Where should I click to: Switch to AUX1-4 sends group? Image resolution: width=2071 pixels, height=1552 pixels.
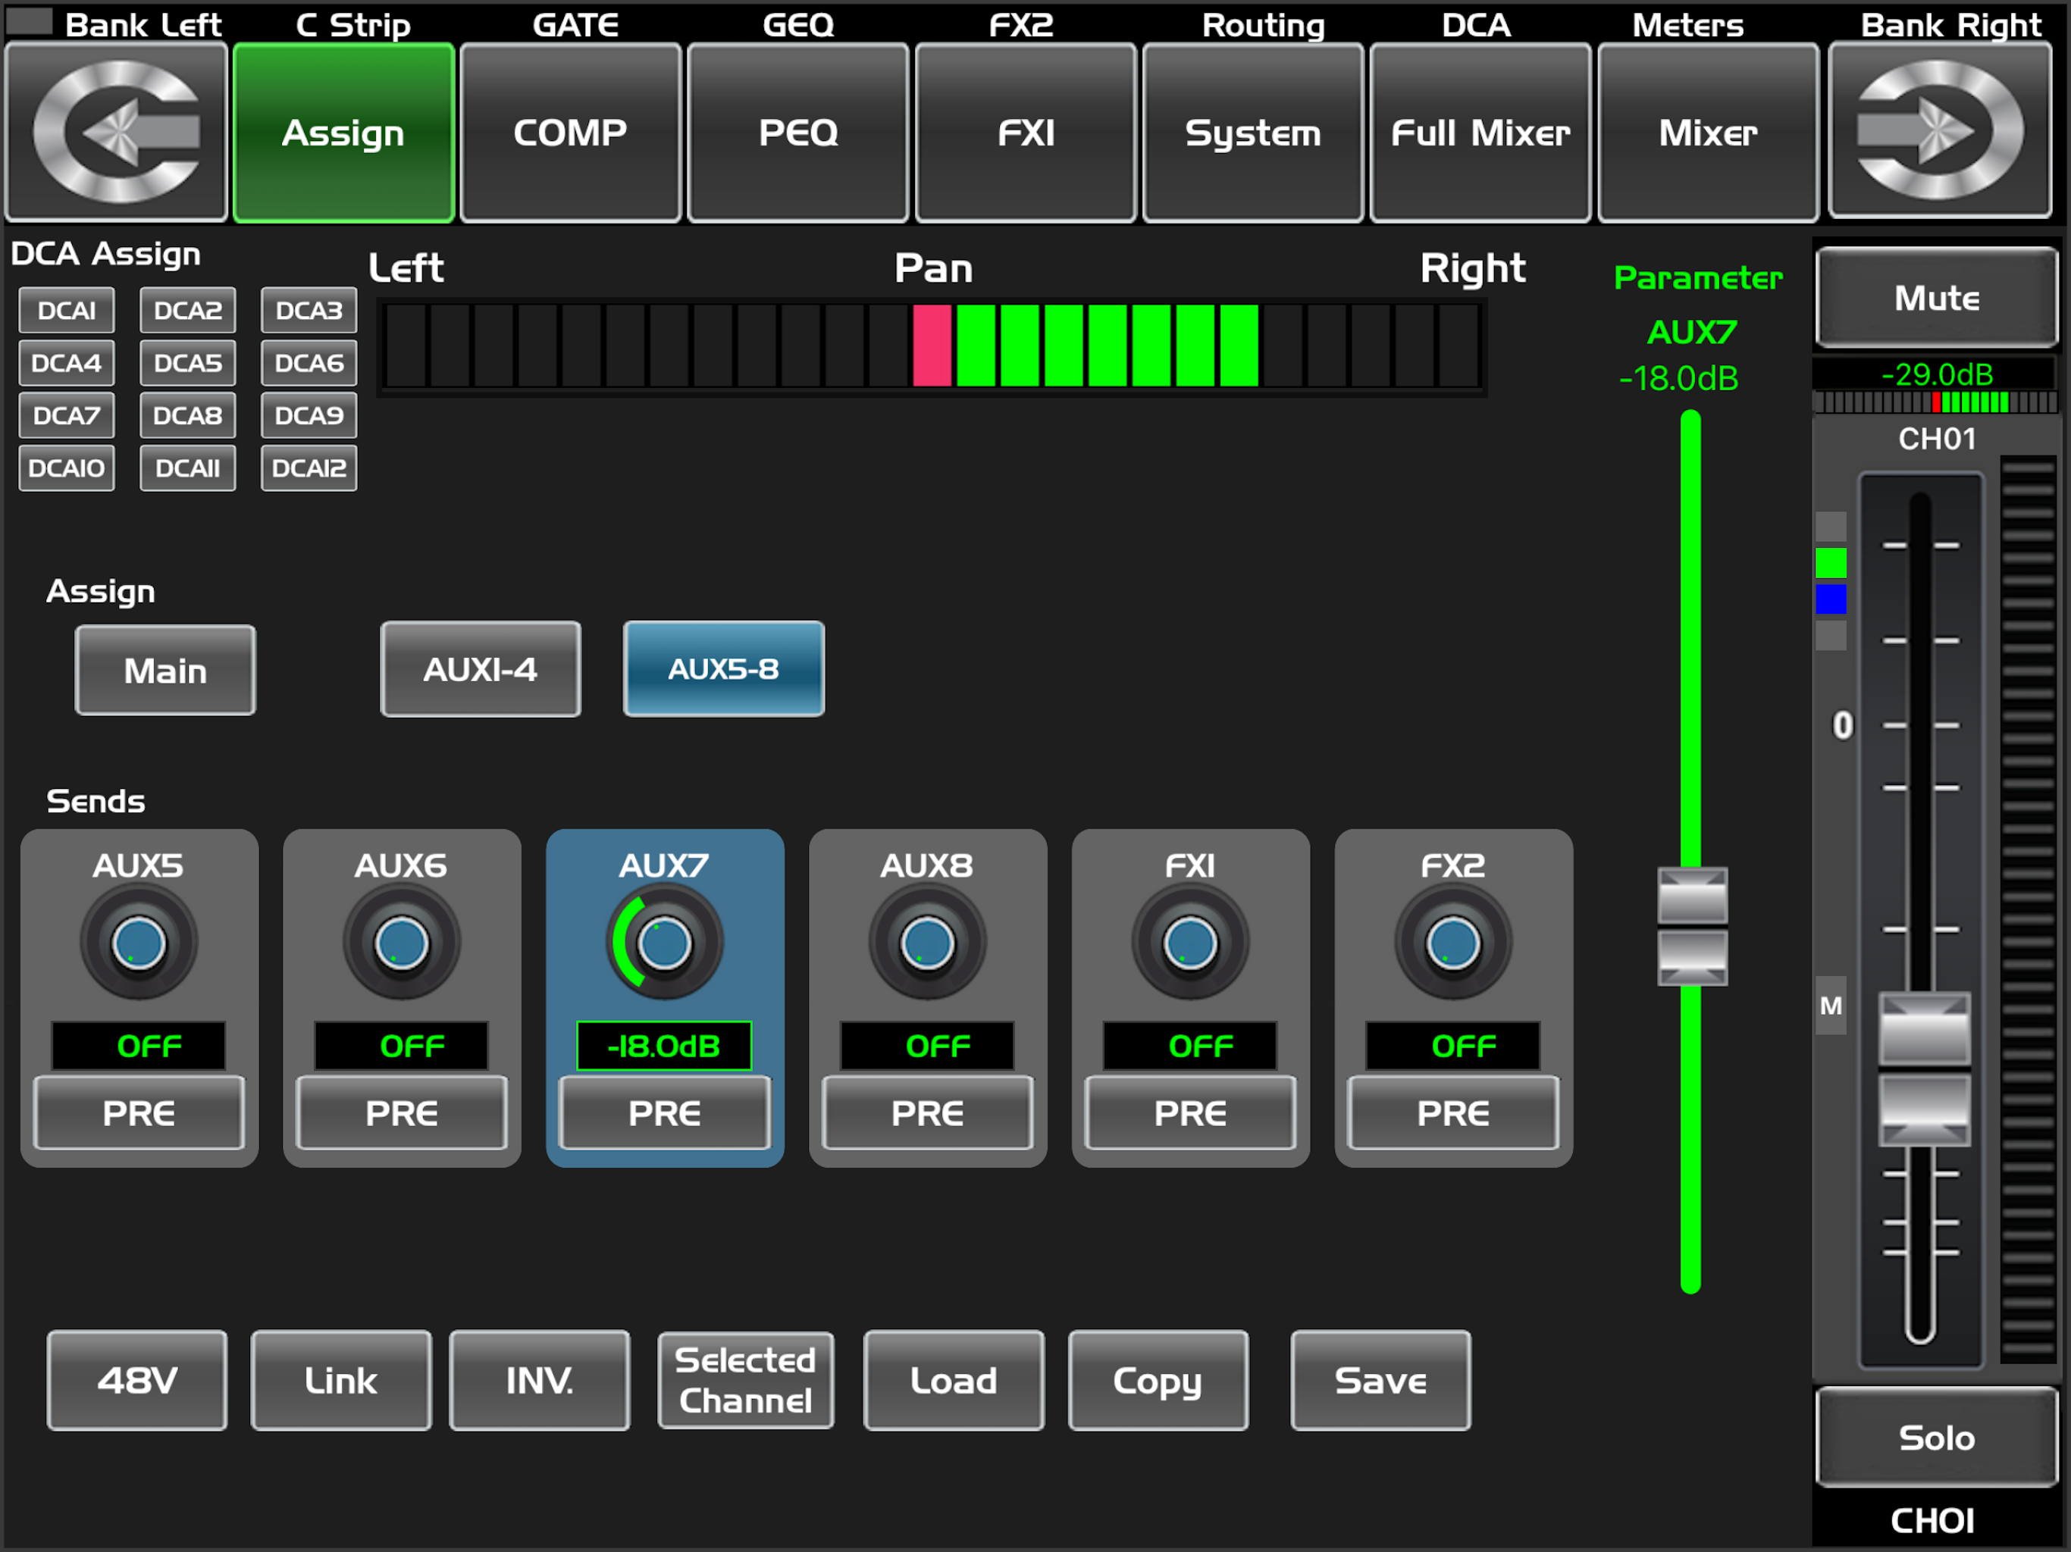click(x=481, y=669)
